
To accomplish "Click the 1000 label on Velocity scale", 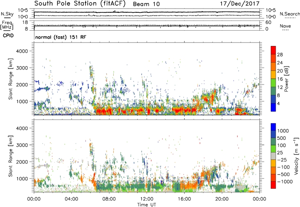I will pos(283,131).
